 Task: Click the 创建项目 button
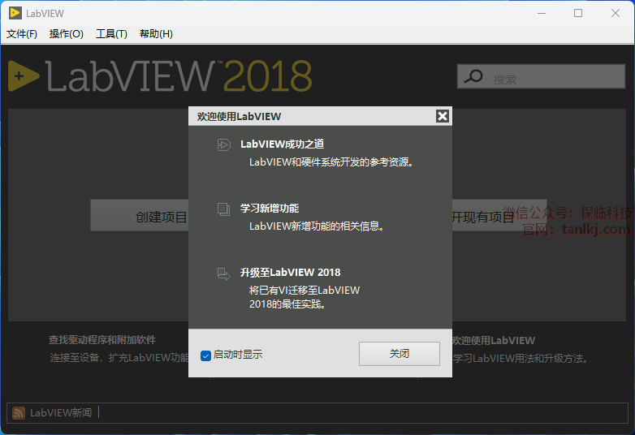pyautogui.click(x=140, y=217)
